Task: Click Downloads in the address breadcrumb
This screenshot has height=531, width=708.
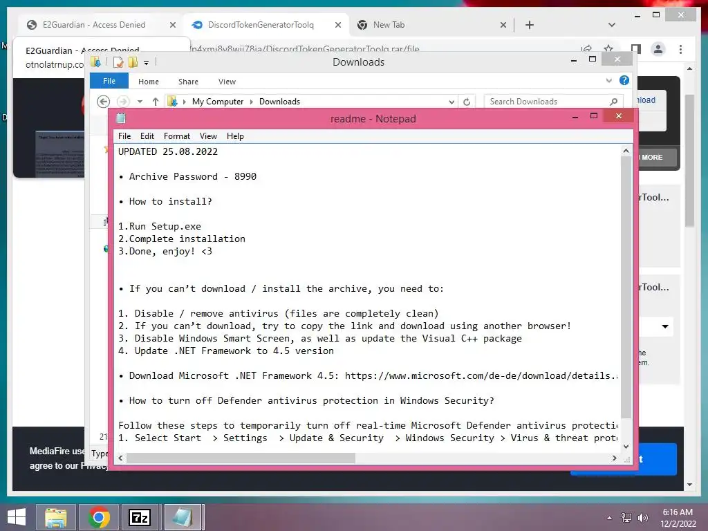Action: pyautogui.click(x=279, y=102)
